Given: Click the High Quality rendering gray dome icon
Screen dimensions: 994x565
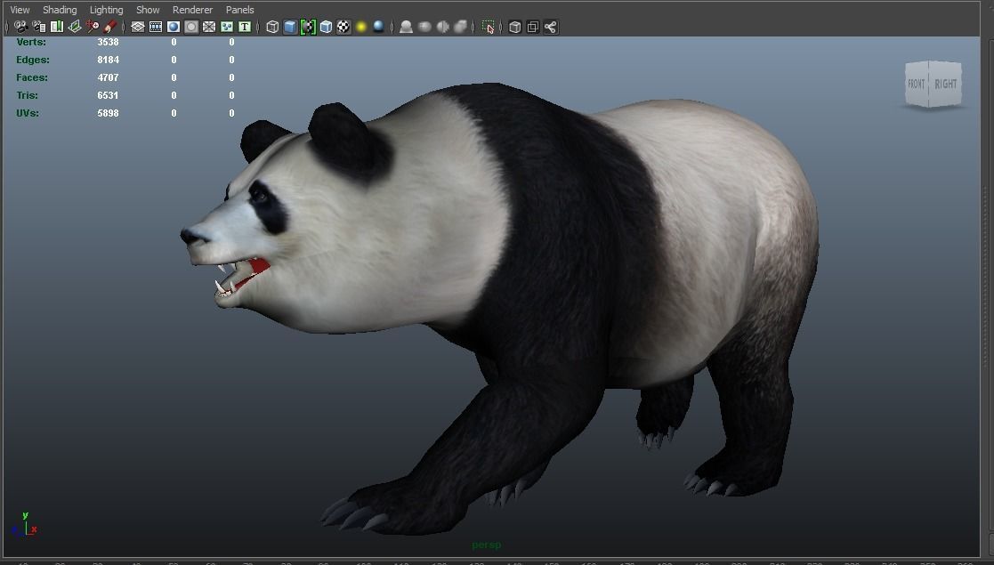Looking at the screenshot, I should pyautogui.click(x=407, y=27).
